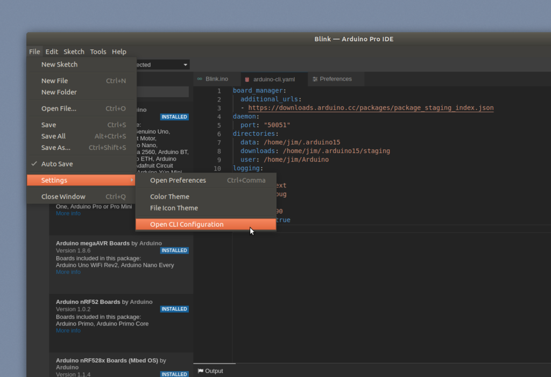Image resolution: width=551 pixels, height=377 pixels.
Task: Open the Sketch menu
Action: 74,52
